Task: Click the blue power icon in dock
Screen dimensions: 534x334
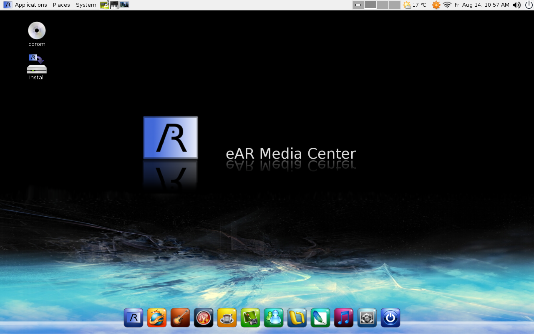Action: pos(390,318)
